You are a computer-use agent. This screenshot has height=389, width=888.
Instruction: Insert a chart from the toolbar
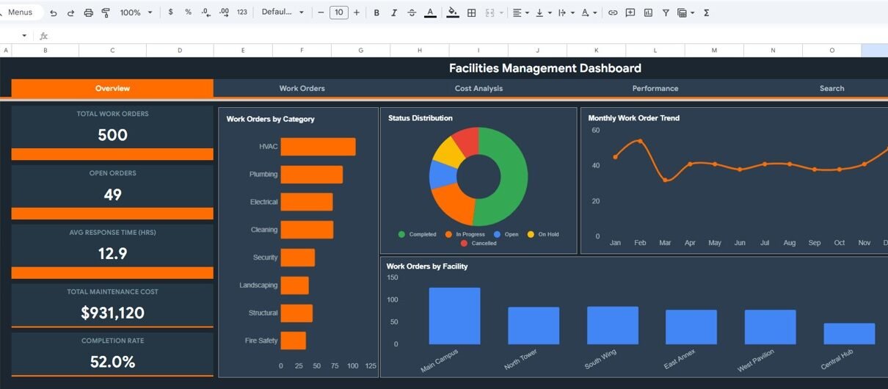click(648, 12)
